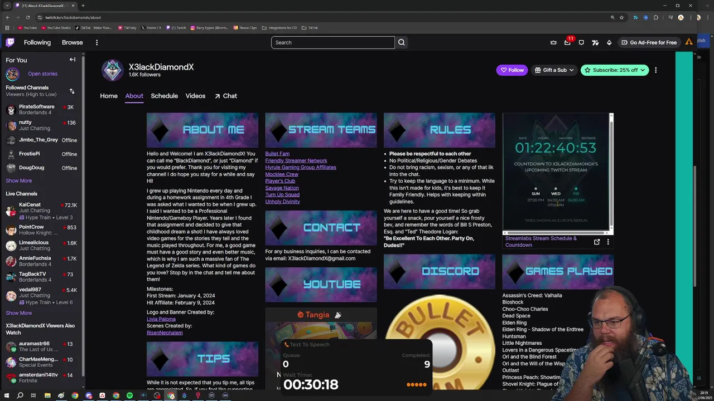Go back in browser history
Viewport: 714px width, 401px height.
click(x=8, y=17)
